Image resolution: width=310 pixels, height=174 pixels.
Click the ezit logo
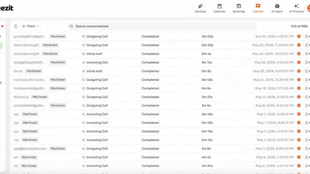[x=7, y=8]
